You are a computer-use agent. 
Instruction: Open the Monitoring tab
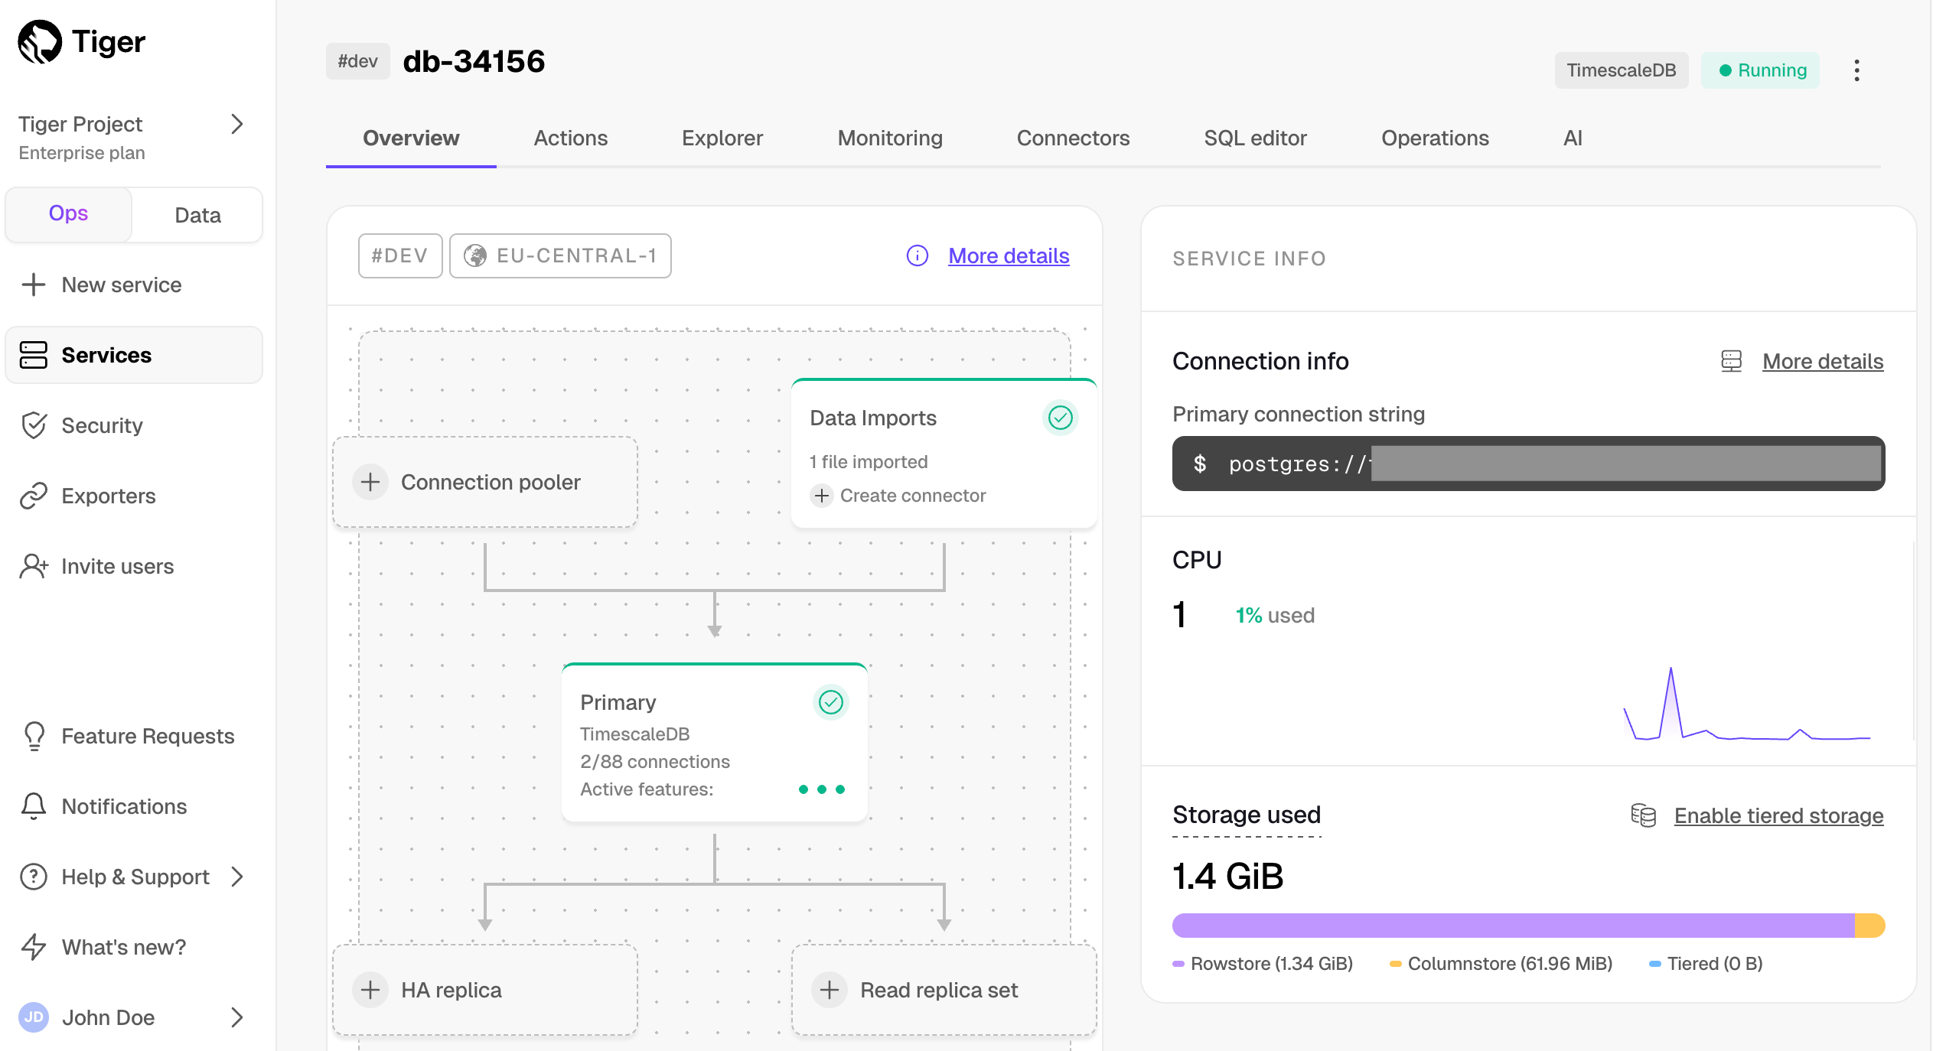click(x=889, y=138)
